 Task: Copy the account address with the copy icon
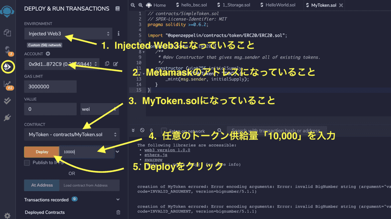pyautogui.click(x=106, y=64)
